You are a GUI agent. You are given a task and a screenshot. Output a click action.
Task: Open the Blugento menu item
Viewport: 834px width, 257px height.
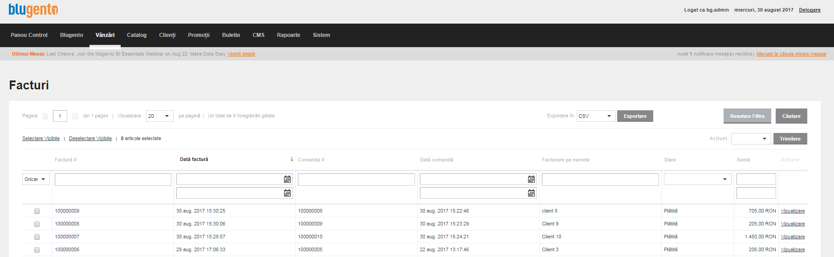[x=72, y=35]
